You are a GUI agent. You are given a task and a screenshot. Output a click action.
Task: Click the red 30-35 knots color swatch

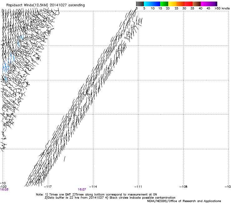coord(189,4)
